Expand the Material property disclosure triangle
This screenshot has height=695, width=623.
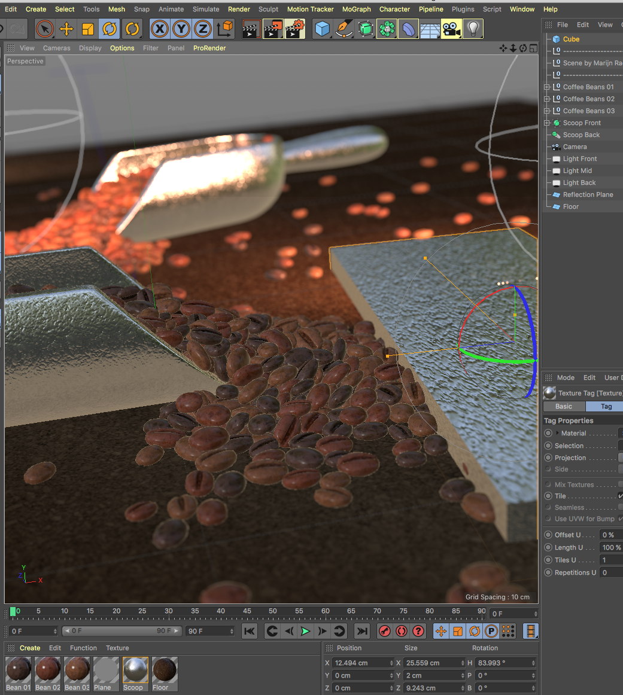(558, 433)
